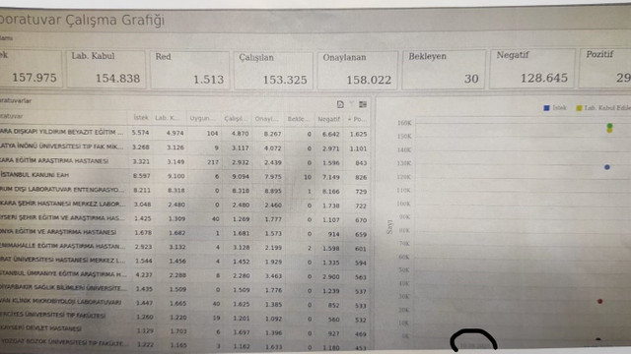Select the İSTANBUL KANUNİ EAH row

pos(185,176)
